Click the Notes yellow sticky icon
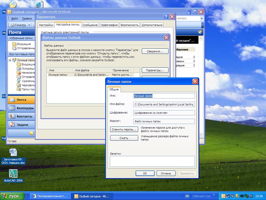The width and height of the screenshot is (266, 200). (31, 133)
